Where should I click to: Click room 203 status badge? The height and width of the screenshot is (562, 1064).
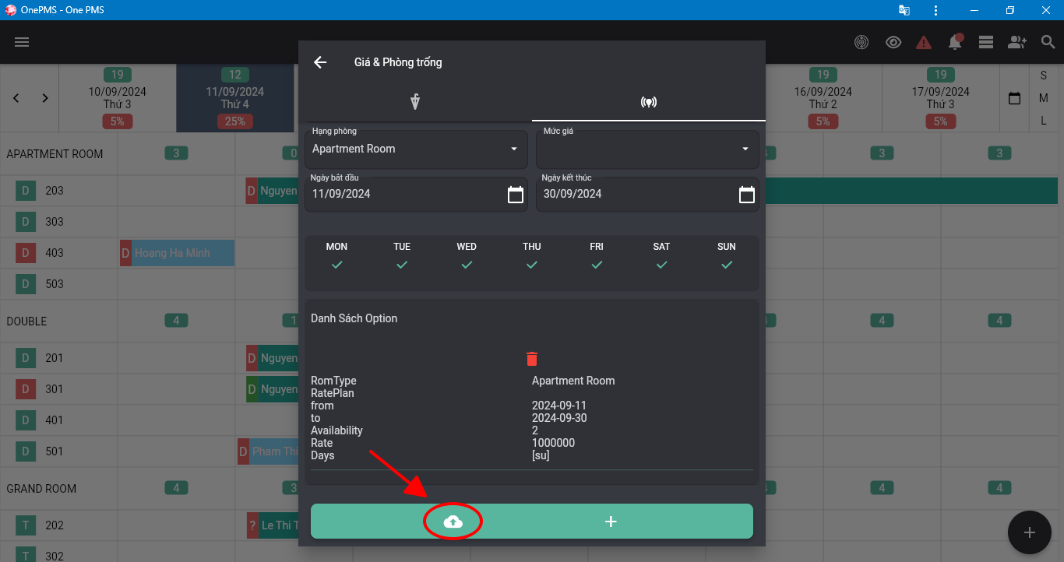25,191
